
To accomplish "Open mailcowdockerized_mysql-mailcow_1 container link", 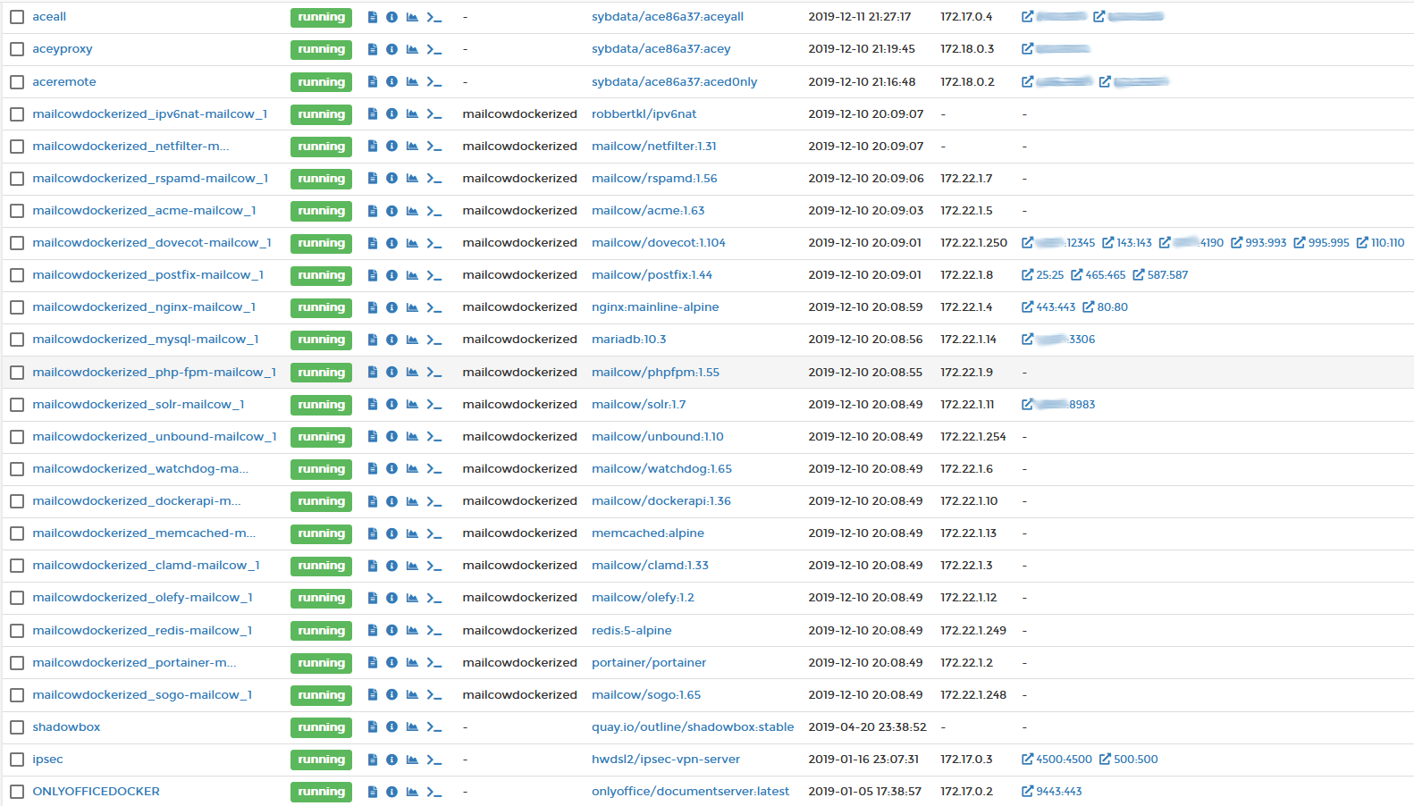I will 146,339.
